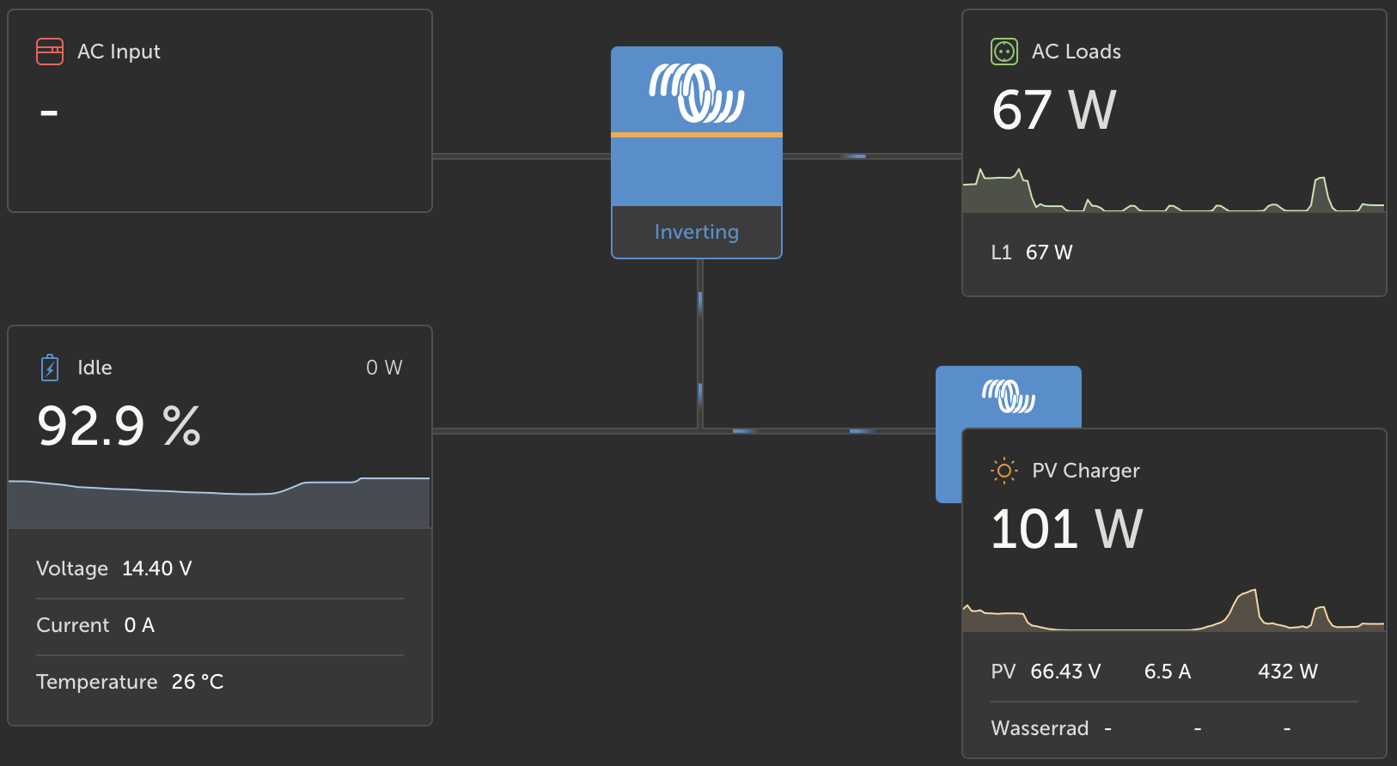Image resolution: width=1397 pixels, height=766 pixels.
Task: Click the AC Input dash placeholder value
Action: pyautogui.click(x=49, y=112)
